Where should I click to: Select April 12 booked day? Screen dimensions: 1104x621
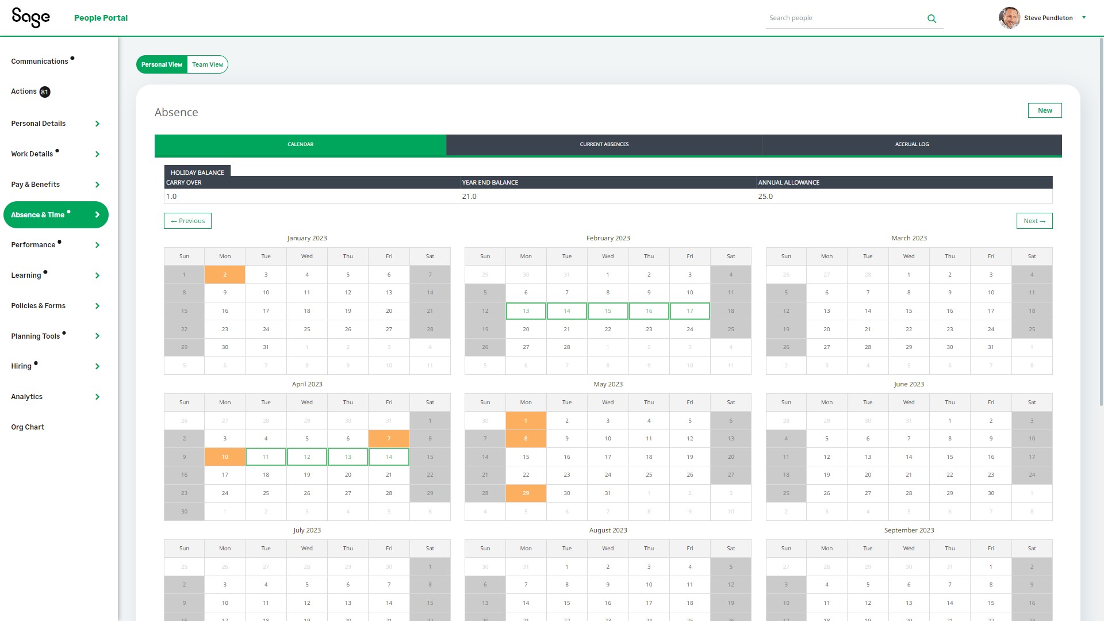(x=307, y=457)
